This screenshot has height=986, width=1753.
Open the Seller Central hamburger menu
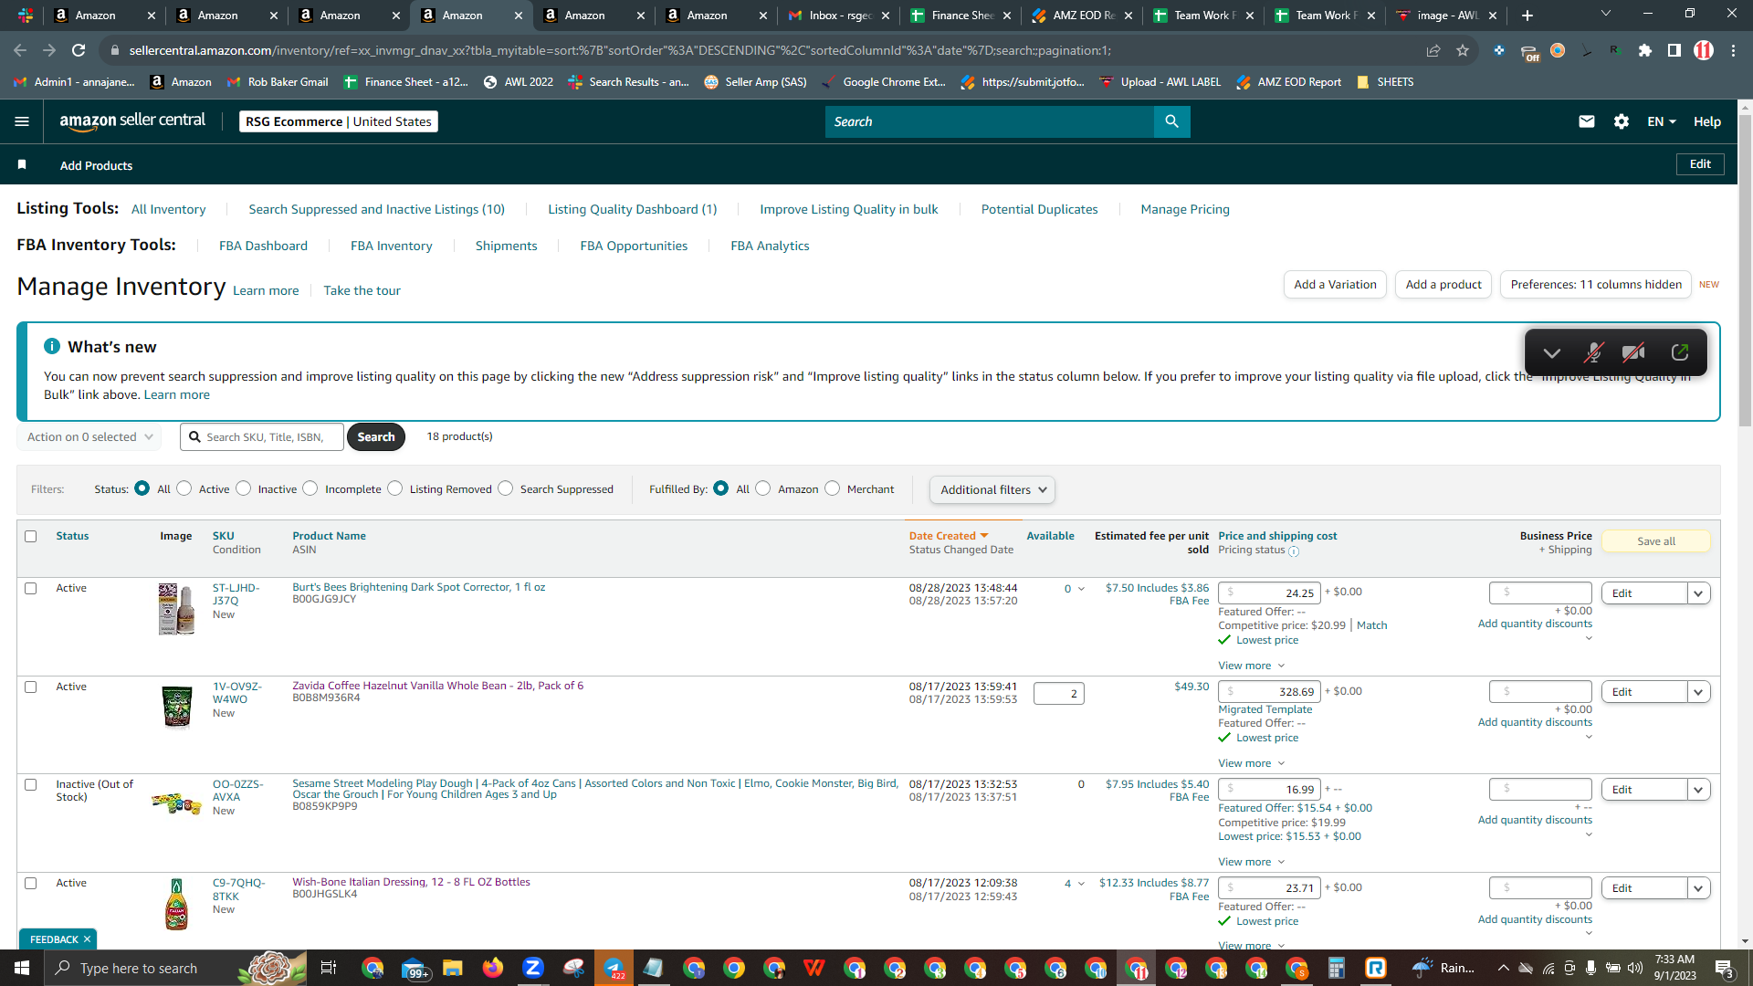[x=22, y=121]
